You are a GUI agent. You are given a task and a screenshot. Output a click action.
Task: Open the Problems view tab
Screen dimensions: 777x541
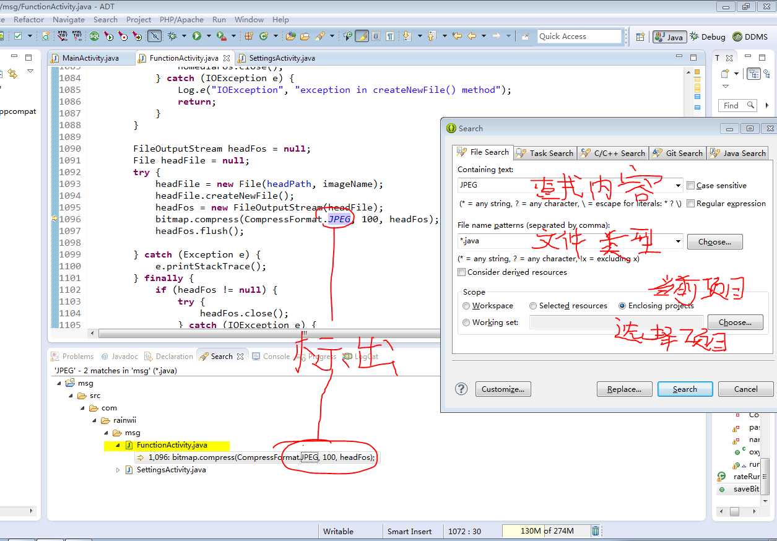tap(72, 356)
